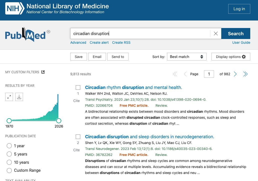This screenshot has height=181, width=258.
Task: Check the box for result 2
Action: click(78, 137)
